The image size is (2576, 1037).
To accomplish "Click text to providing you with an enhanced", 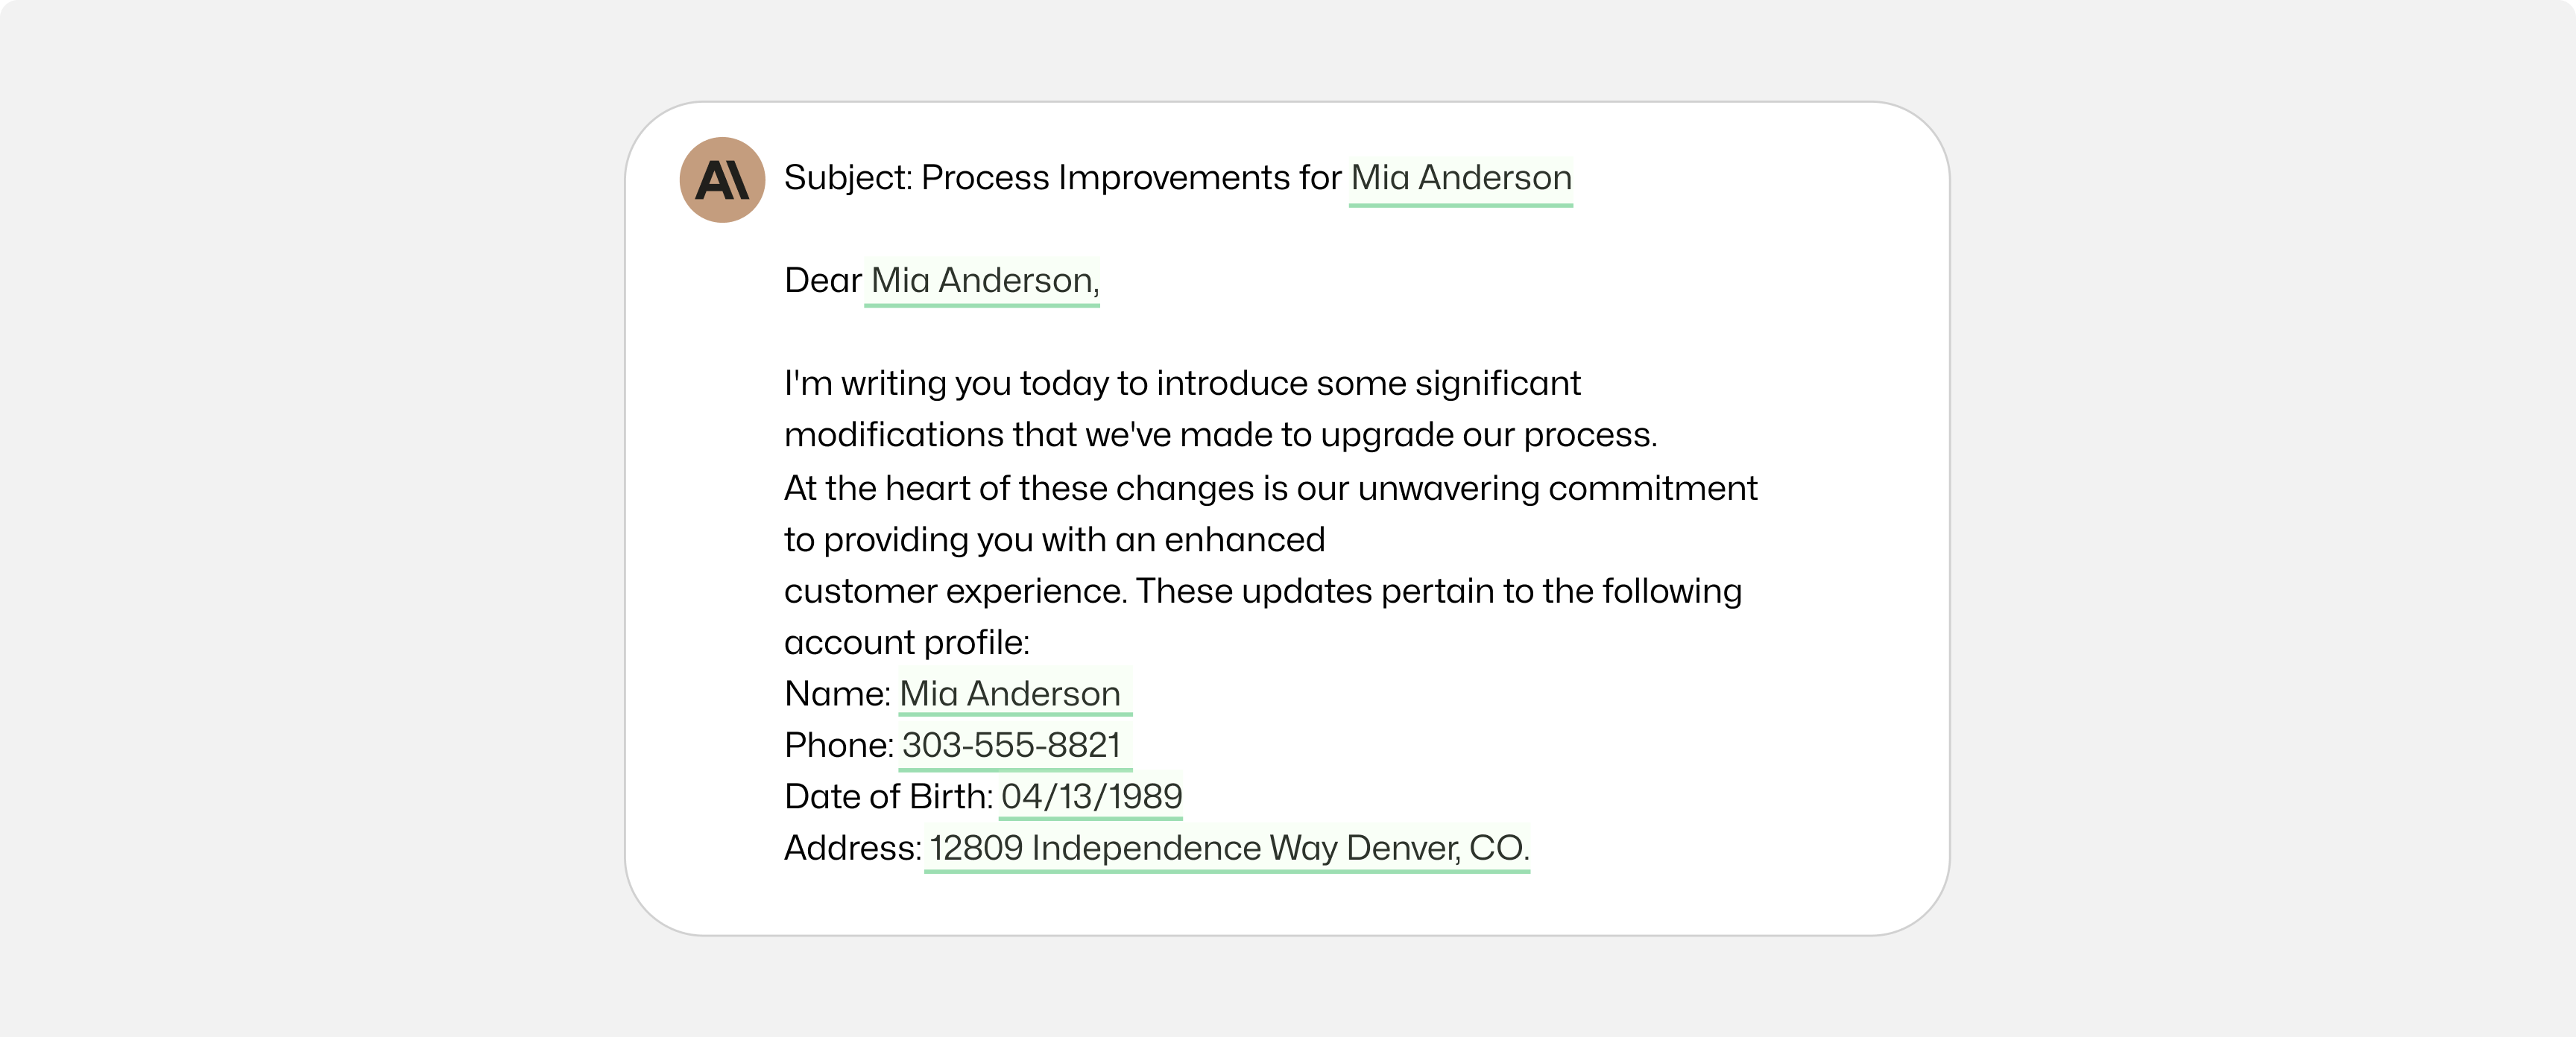I will pyautogui.click(x=1055, y=541).
